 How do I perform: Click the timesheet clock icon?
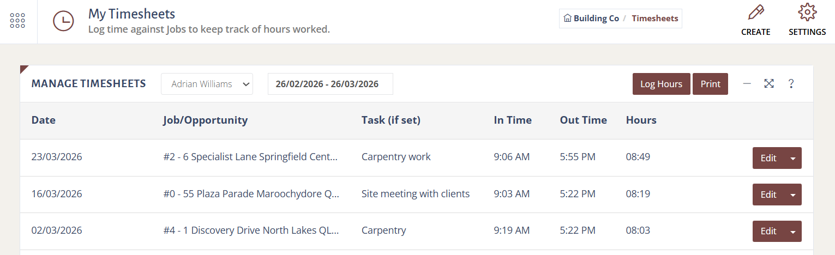63,21
